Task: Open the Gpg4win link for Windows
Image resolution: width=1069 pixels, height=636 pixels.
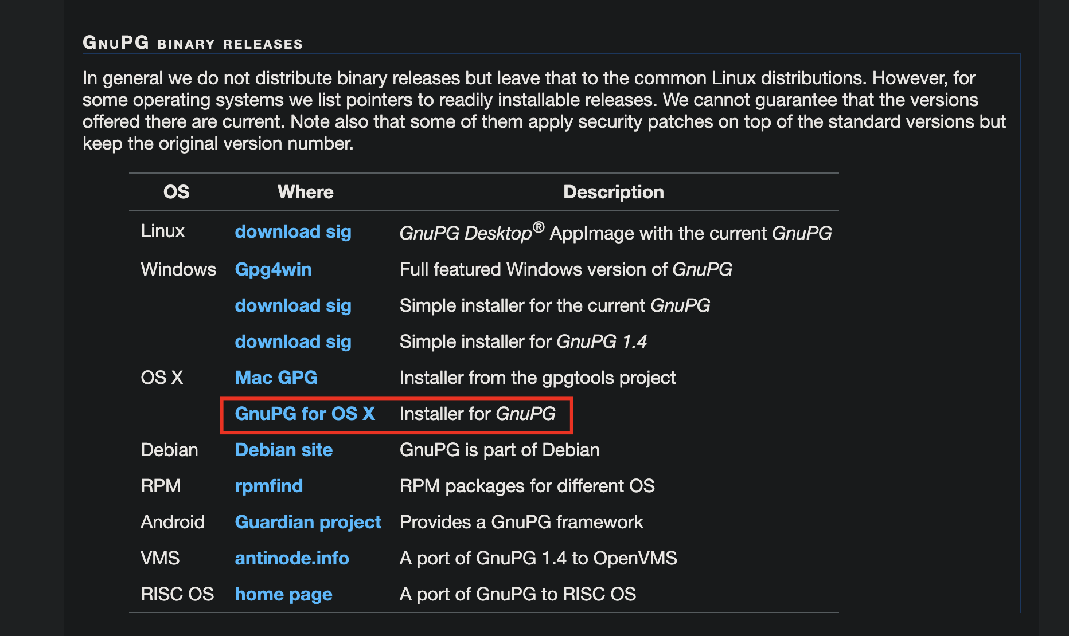Action: click(x=274, y=269)
